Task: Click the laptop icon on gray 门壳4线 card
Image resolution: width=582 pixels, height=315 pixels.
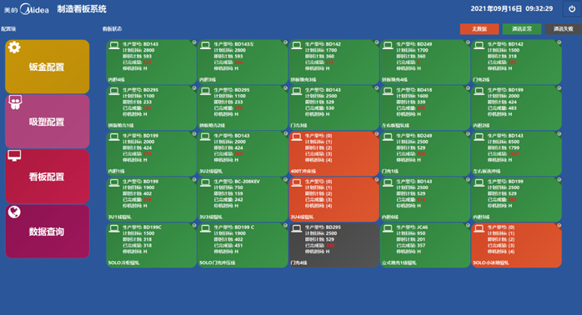Action: [x=296, y=228]
